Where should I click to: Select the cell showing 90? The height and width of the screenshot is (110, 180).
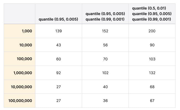[x=152, y=45]
